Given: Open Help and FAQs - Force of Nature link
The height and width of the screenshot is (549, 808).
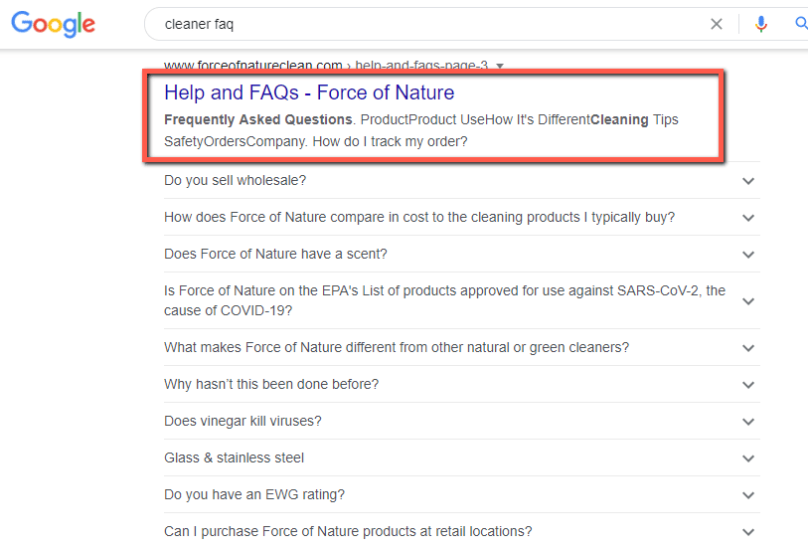Looking at the screenshot, I should 309,92.
